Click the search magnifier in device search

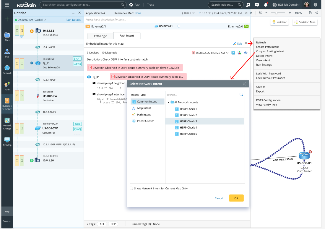[123, 4]
